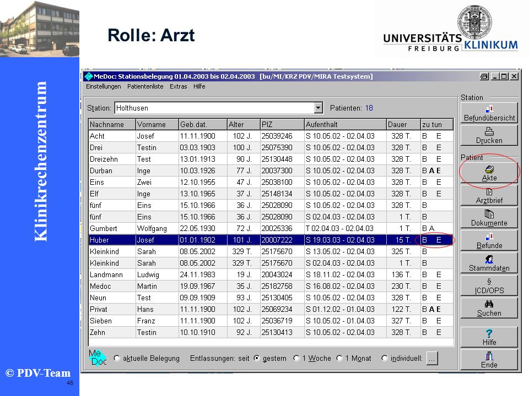
Task: Select patient Privat Hans
Action: point(271,309)
